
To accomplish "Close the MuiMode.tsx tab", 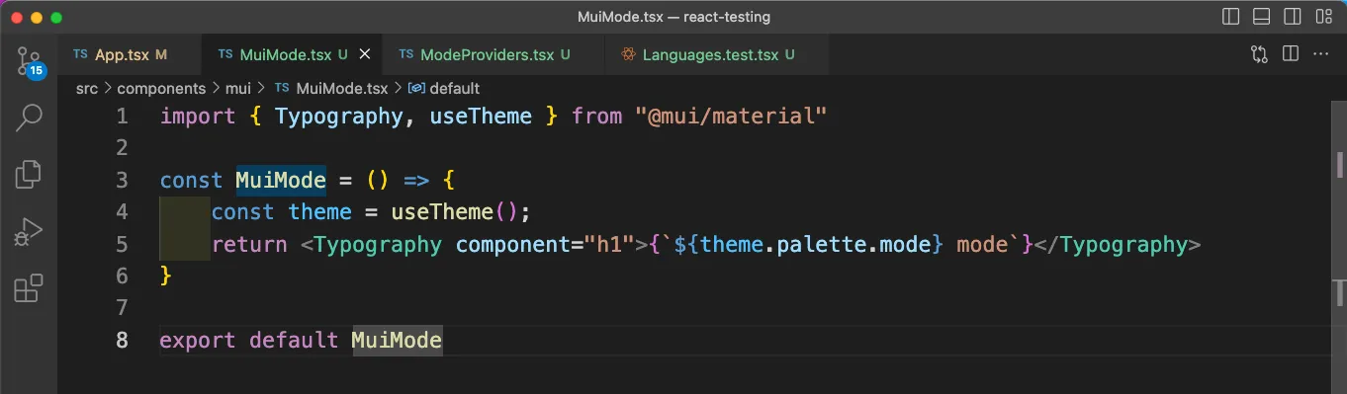I will [365, 54].
